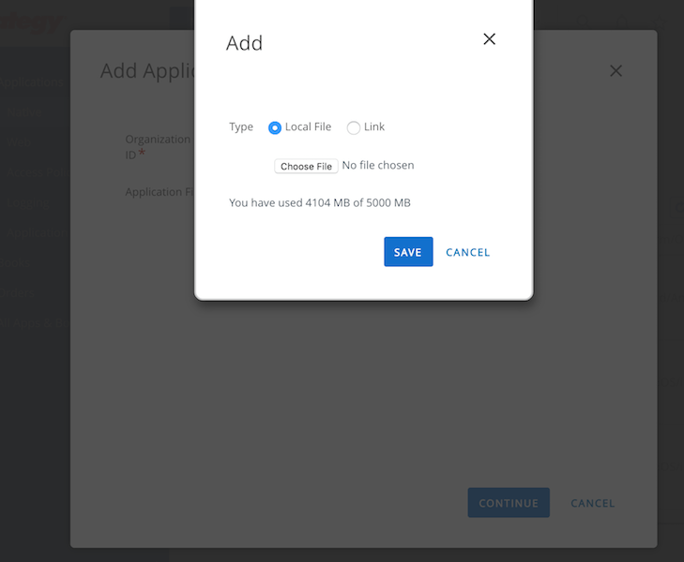684x562 pixels.
Task: Click the No file chosen text
Action: pyautogui.click(x=378, y=166)
